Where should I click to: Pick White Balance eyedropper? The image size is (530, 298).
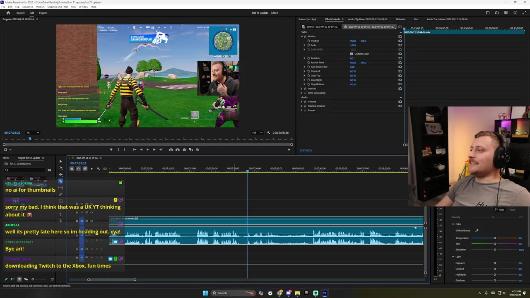[x=477, y=231]
